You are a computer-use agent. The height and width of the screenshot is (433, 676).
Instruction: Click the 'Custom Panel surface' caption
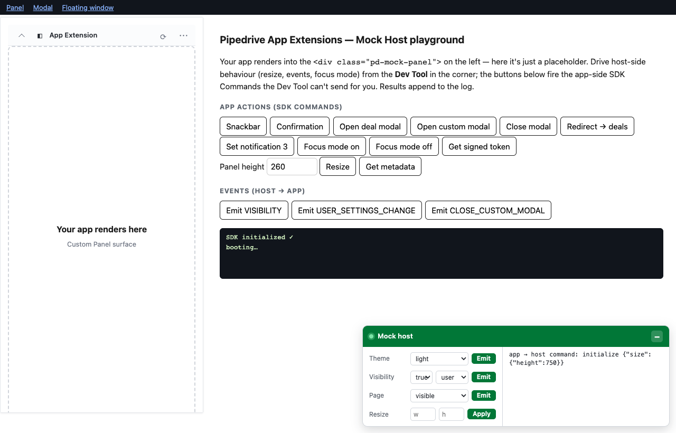pos(102,244)
